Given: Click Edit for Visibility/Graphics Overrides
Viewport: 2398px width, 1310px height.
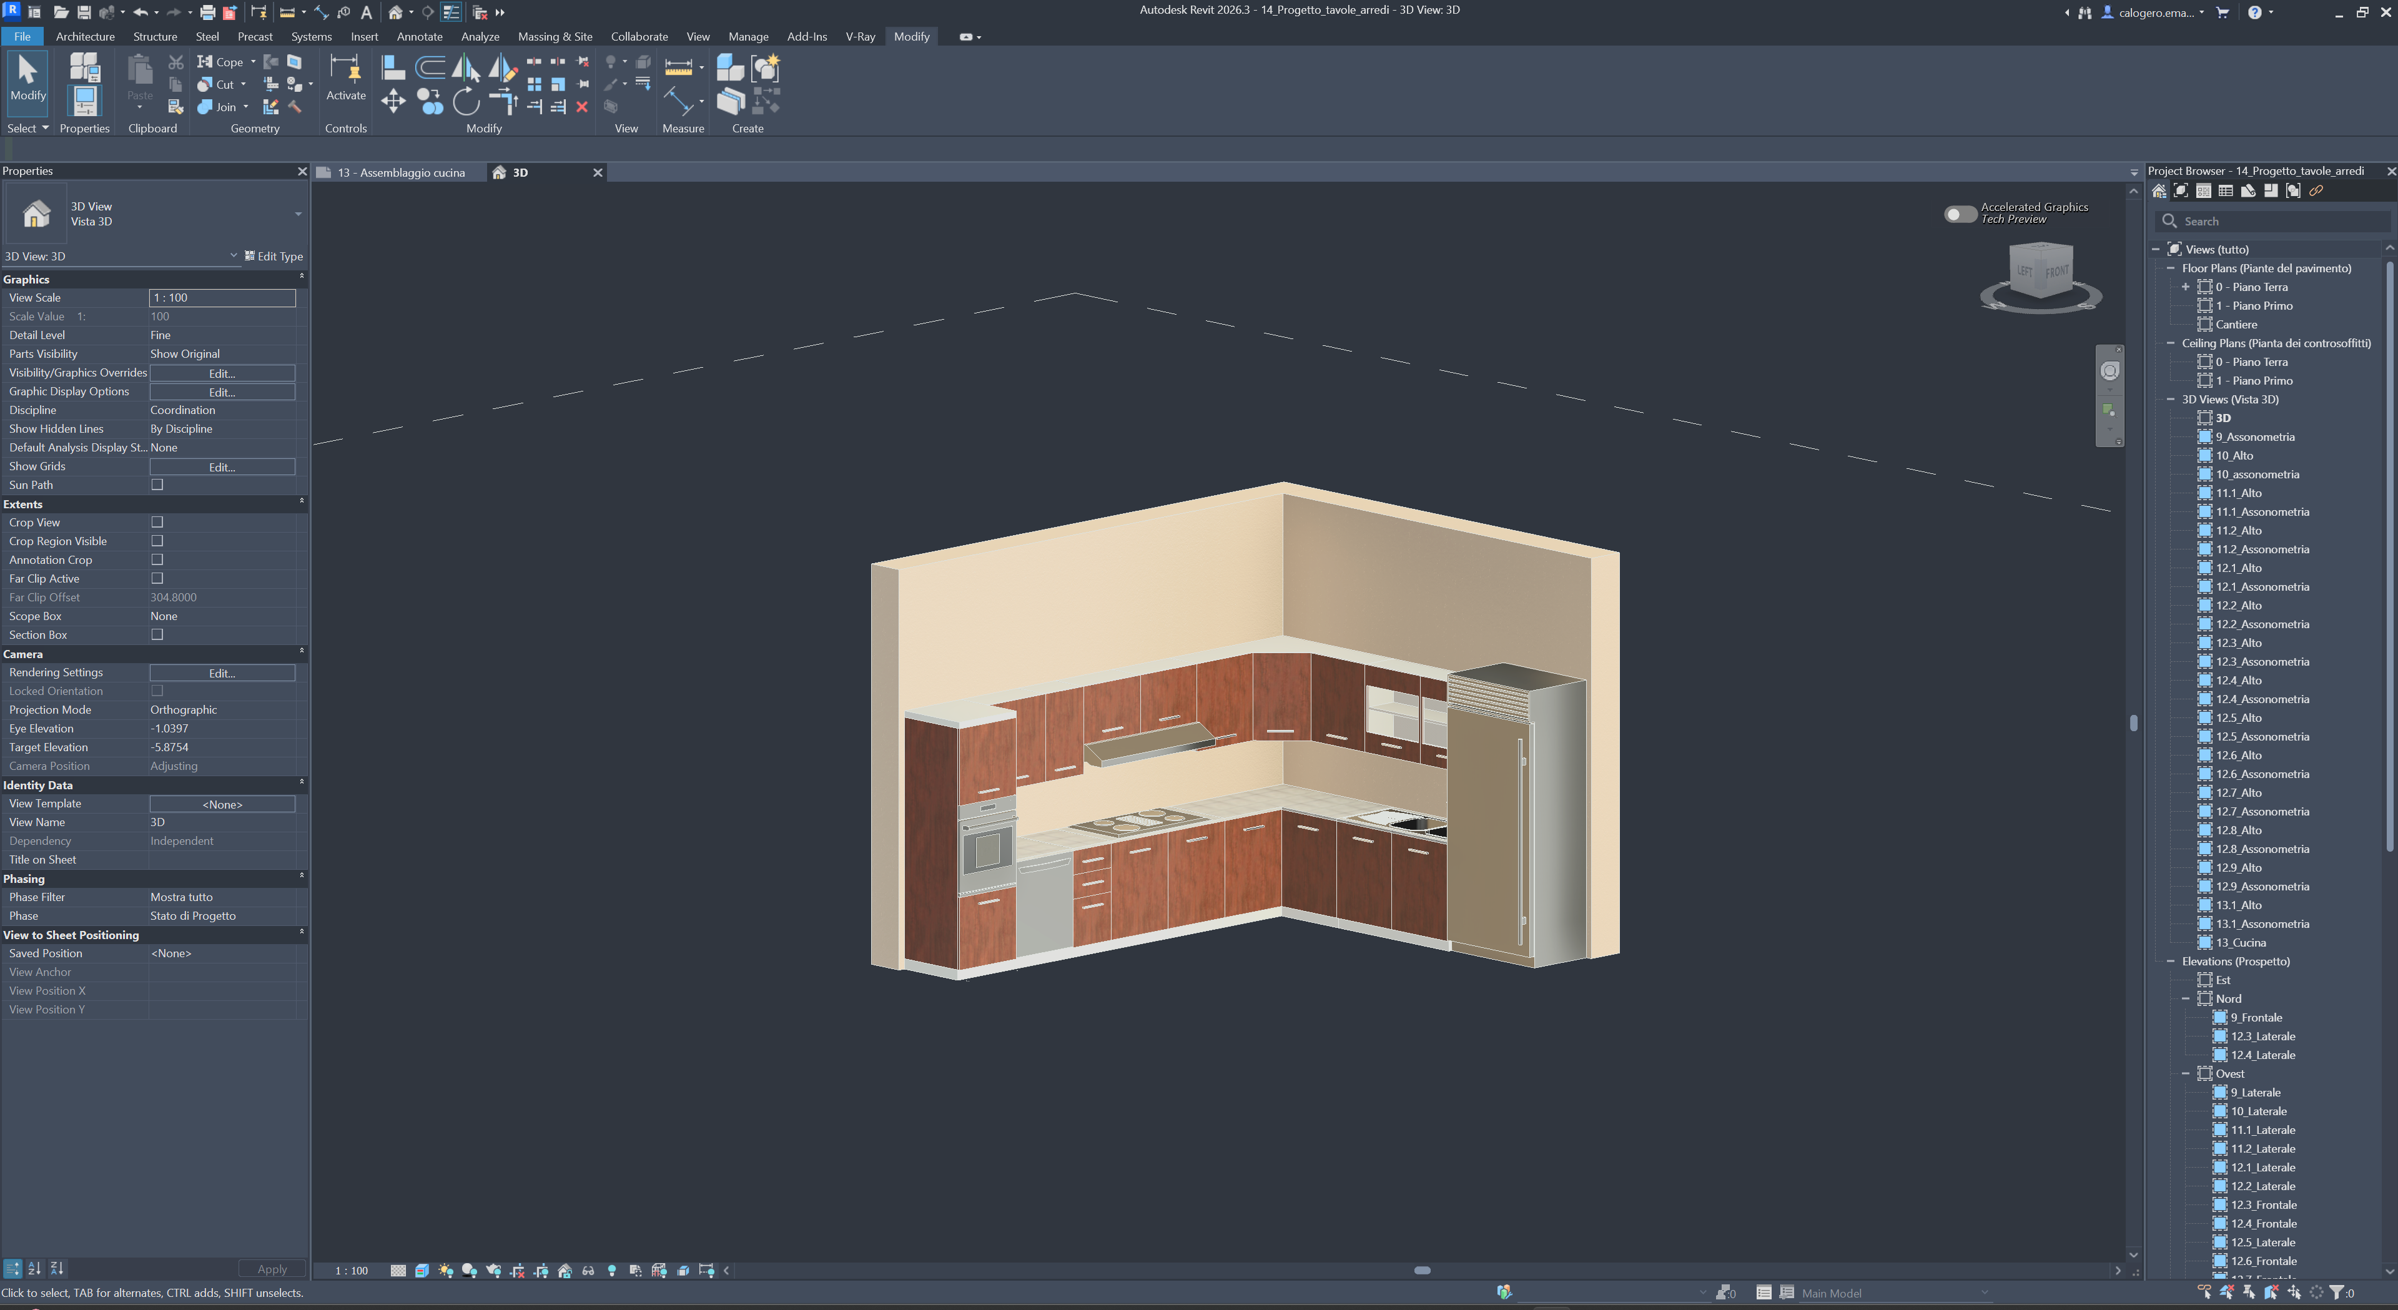Looking at the screenshot, I should pyautogui.click(x=222, y=373).
